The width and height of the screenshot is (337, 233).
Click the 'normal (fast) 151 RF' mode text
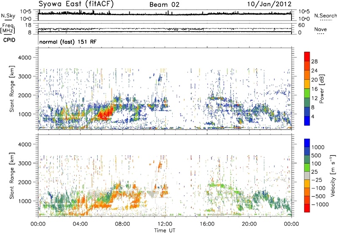[68, 42]
